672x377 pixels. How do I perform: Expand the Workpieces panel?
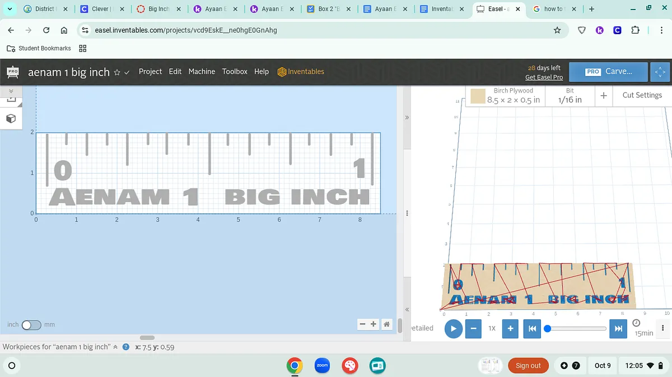[x=115, y=347]
